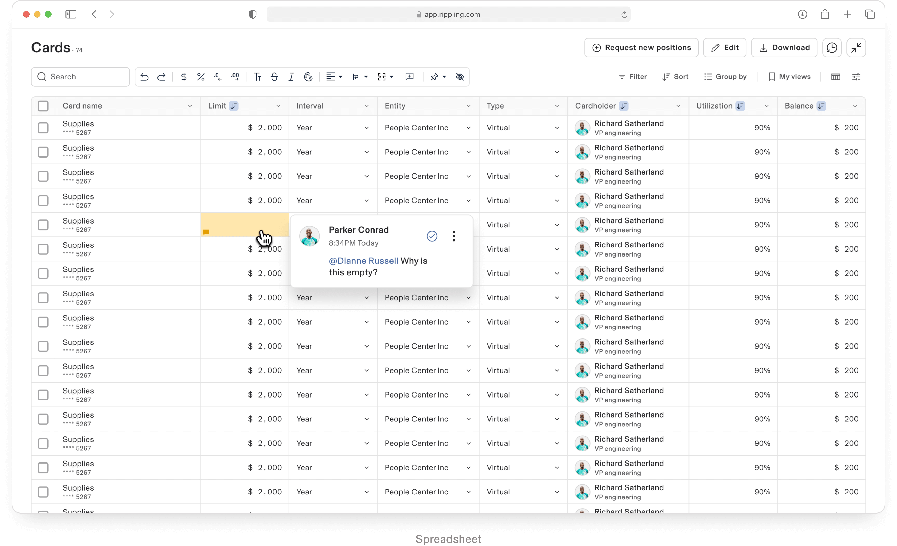Open the Card name column menu chevron
897x546 pixels.
pos(190,106)
